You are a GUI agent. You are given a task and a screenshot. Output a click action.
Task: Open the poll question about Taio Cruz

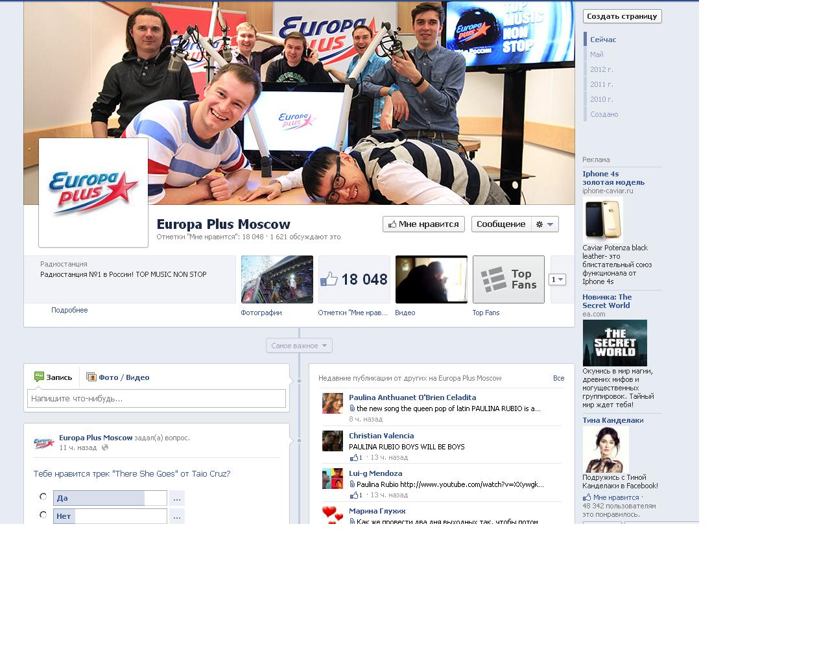132,474
